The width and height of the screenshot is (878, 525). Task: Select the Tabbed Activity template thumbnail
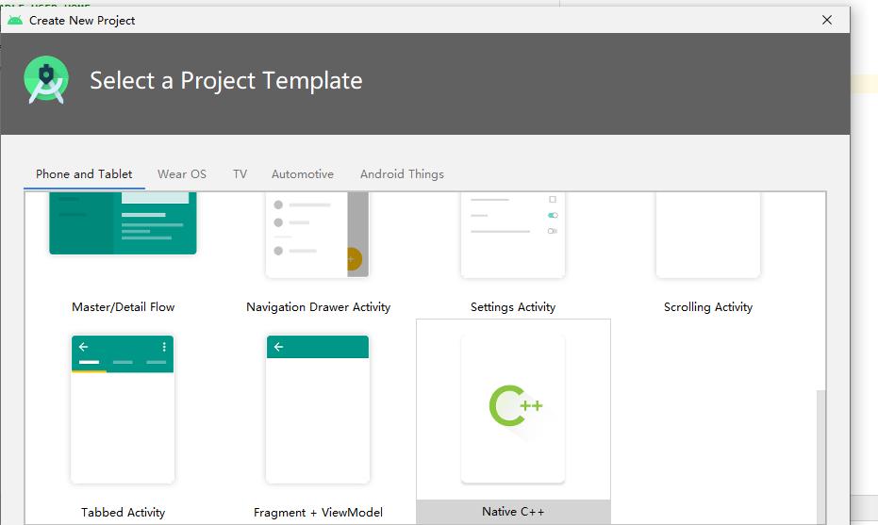tap(123, 409)
